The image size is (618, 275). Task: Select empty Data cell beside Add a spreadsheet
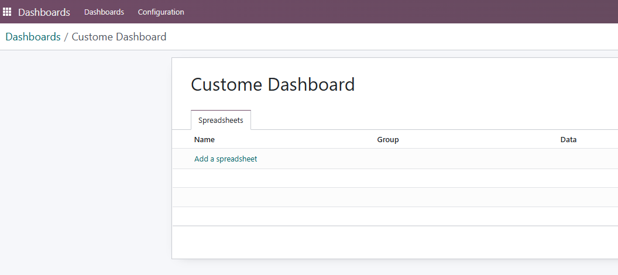pyautogui.click(x=587, y=159)
